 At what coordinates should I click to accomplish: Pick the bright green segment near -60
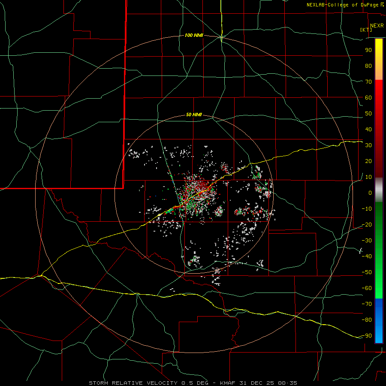[x=379, y=288]
